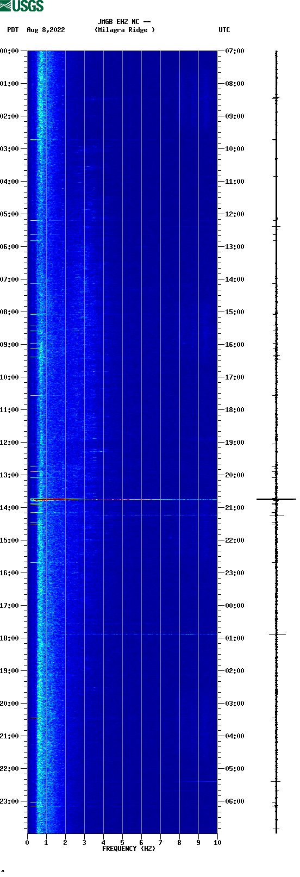The height and width of the screenshot is (877, 300).
Task: Click the 00:00 PDT time label
Action: (x=10, y=51)
